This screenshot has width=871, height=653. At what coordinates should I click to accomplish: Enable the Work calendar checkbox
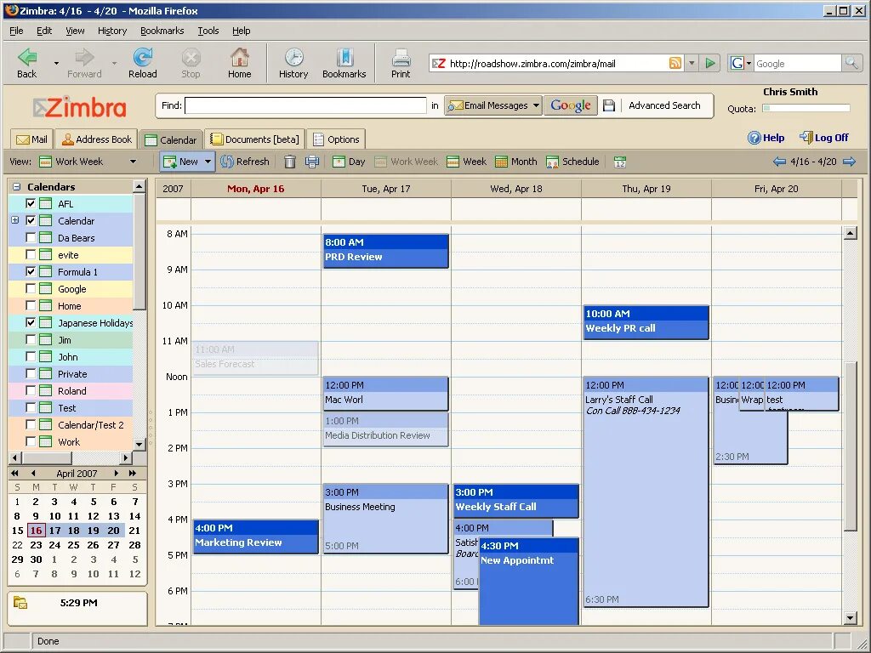pyautogui.click(x=31, y=442)
